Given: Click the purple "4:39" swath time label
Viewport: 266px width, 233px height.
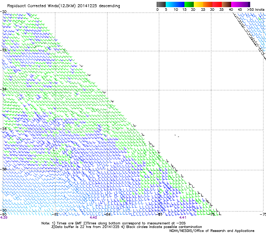Looking at the screenshot, I should [4, 218].
